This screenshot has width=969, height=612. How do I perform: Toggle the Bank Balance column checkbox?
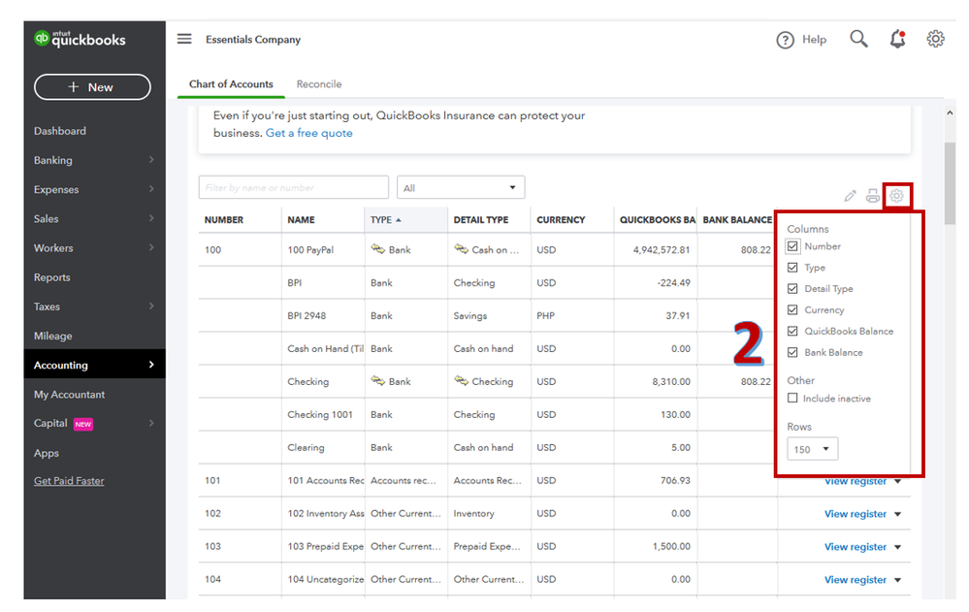click(792, 352)
